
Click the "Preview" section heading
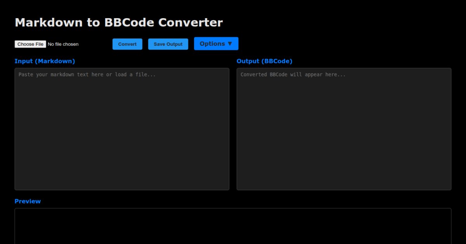(x=28, y=201)
